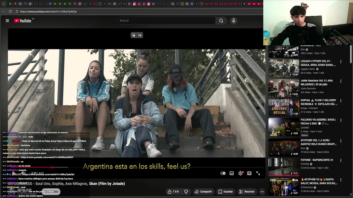Click chat message "quiero una novia rapera"

(30, 196)
